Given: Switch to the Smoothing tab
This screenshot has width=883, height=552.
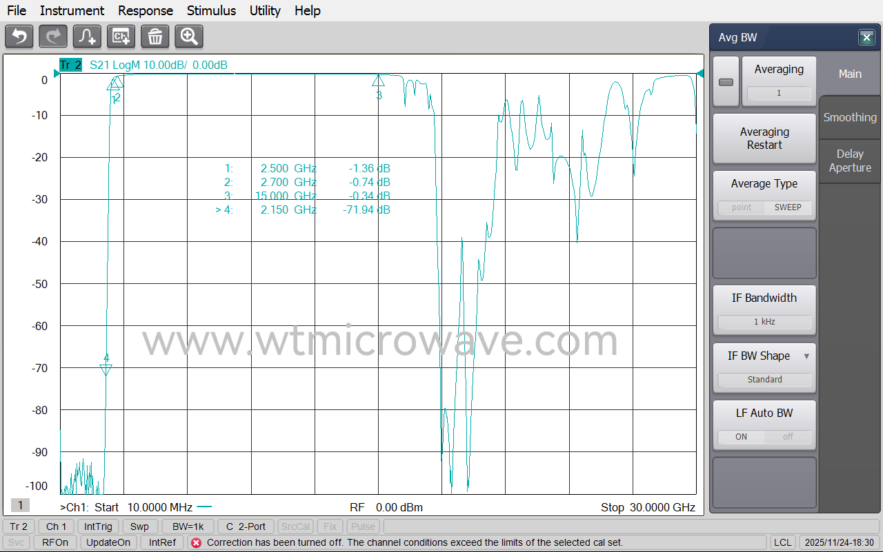Looking at the screenshot, I should click(850, 117).
